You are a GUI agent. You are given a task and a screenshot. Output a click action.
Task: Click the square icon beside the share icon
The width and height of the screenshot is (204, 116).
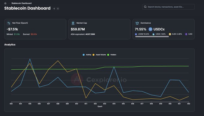coord(58,9)
